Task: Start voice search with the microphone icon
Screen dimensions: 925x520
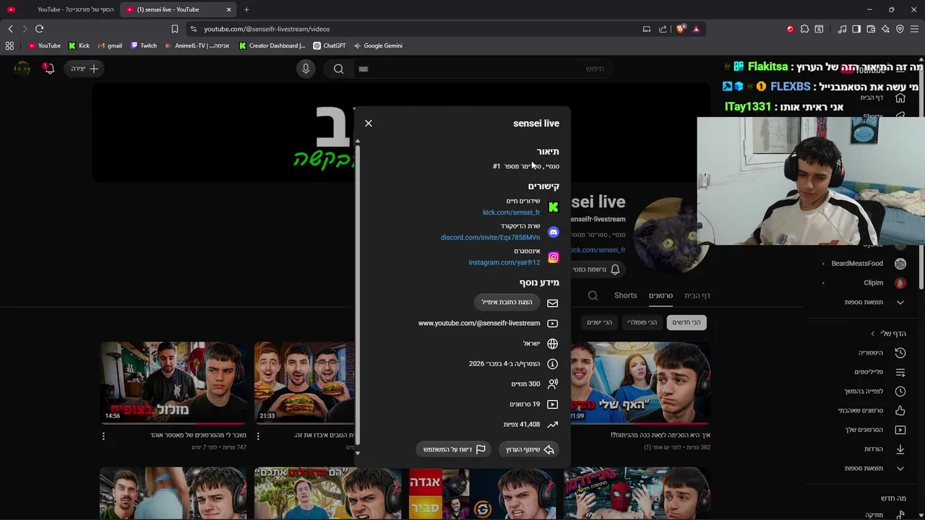Action: pyautogui.click(x=306, y=69)
